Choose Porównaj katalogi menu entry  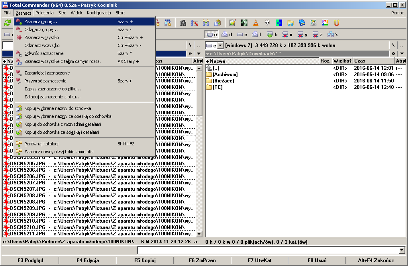(84, 144)
